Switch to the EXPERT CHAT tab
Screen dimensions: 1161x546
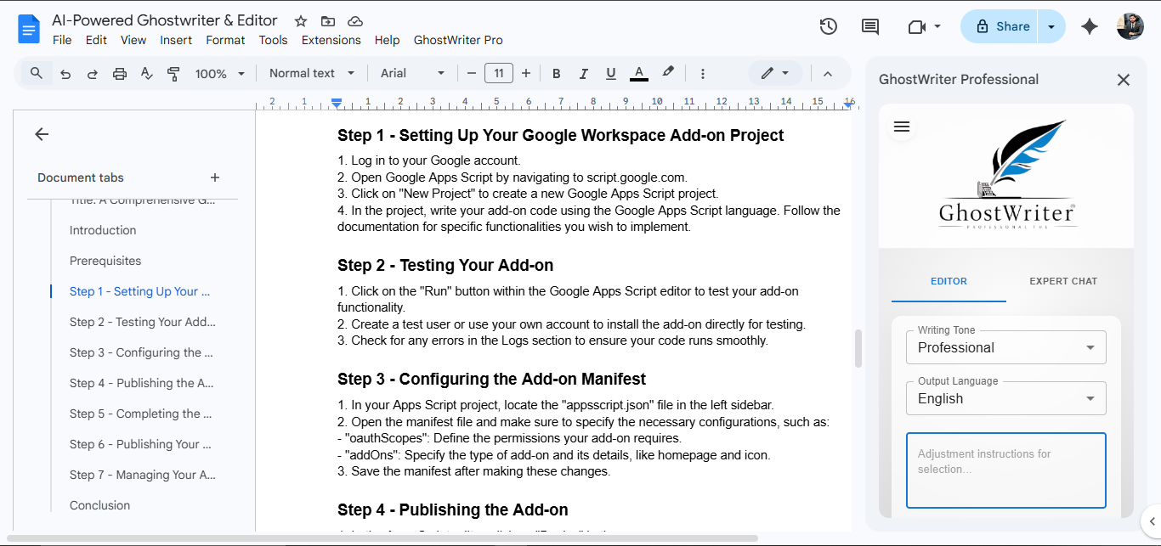pyautogui.click(x=1063, y=281)
